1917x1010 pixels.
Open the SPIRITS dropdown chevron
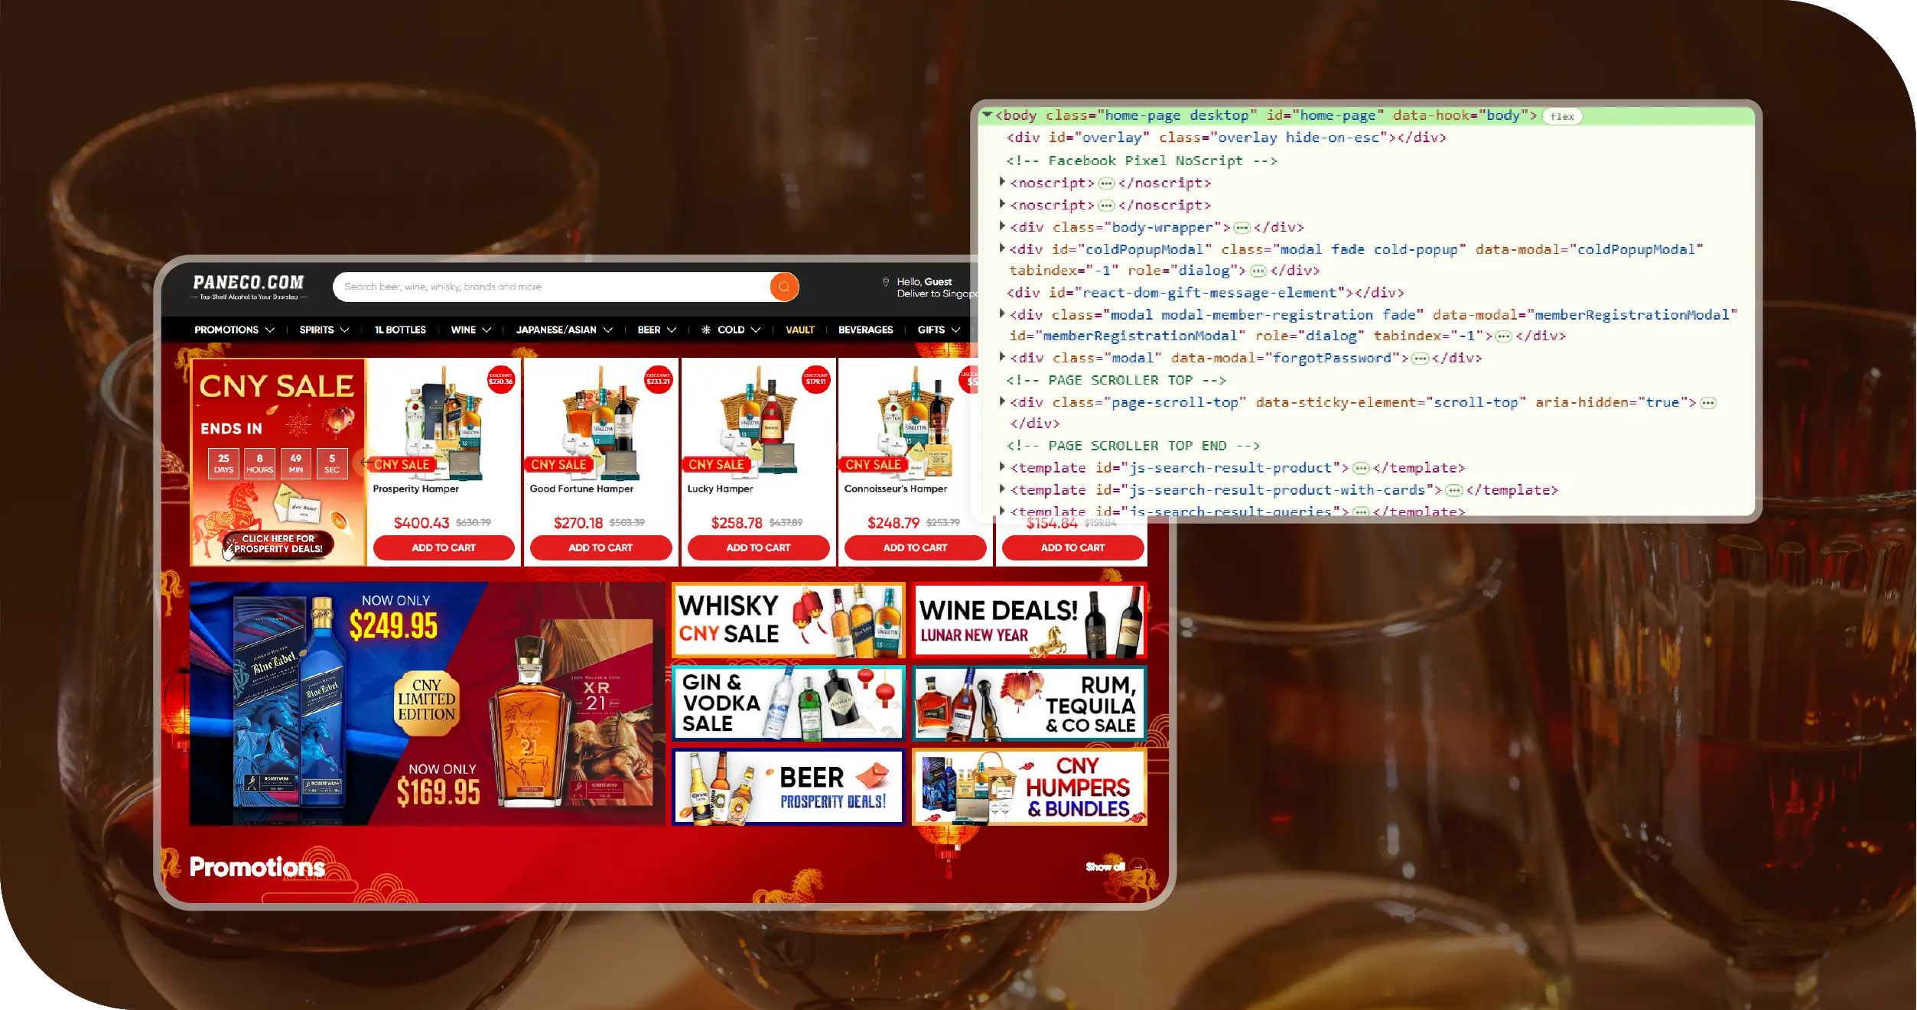345,330
